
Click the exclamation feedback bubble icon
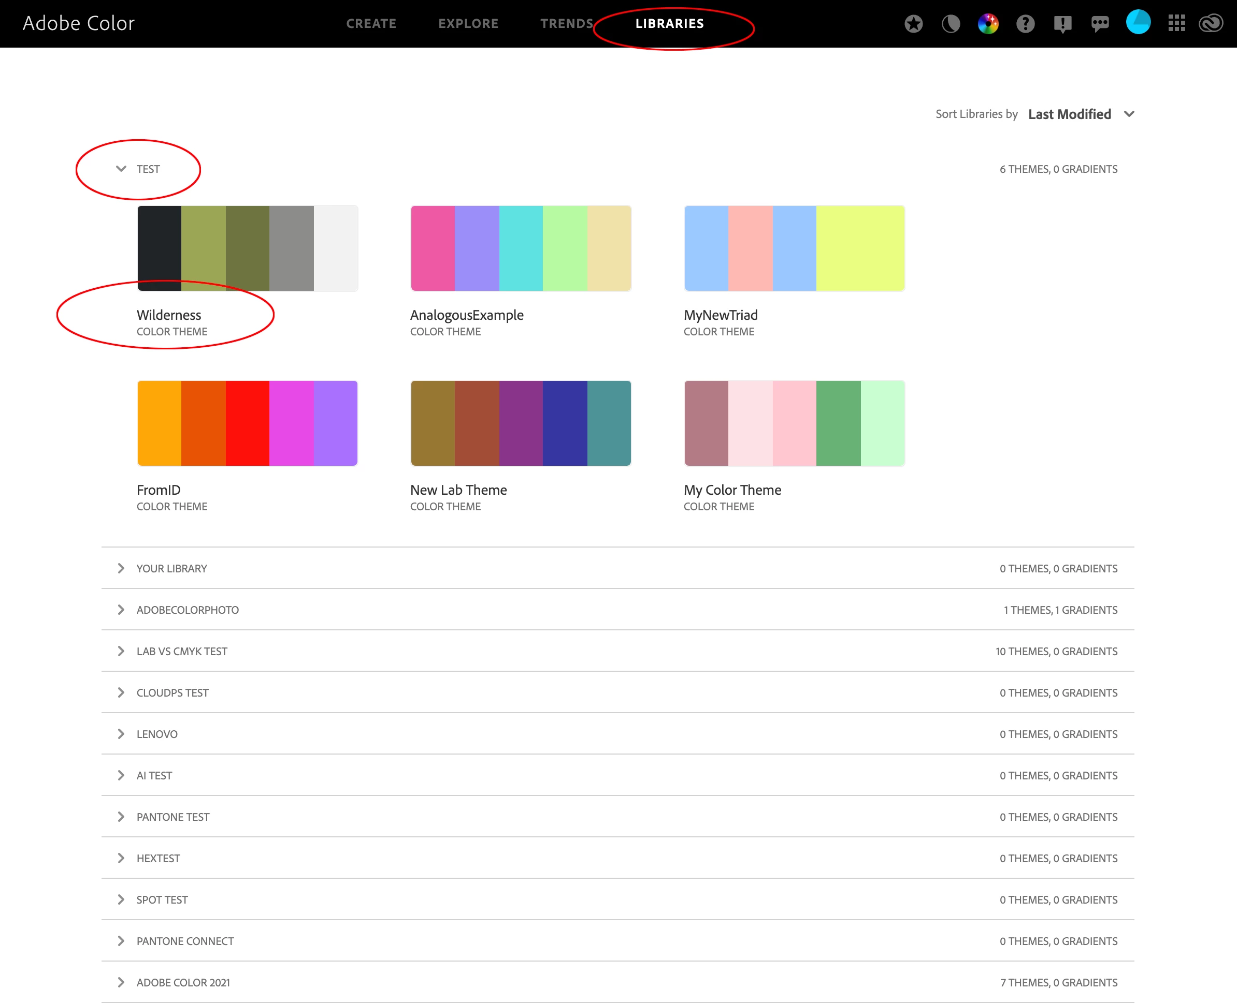1063,24
